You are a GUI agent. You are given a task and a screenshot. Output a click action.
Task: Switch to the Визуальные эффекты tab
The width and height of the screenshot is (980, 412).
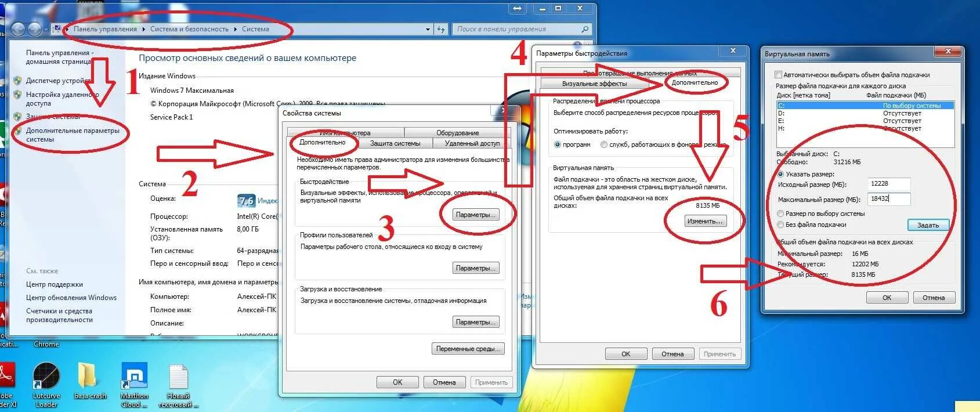pyautogui.click(x=594, y=84)
